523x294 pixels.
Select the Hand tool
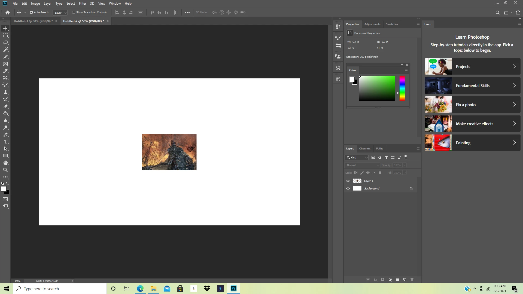pyautogui.click(x=5, y=163)
